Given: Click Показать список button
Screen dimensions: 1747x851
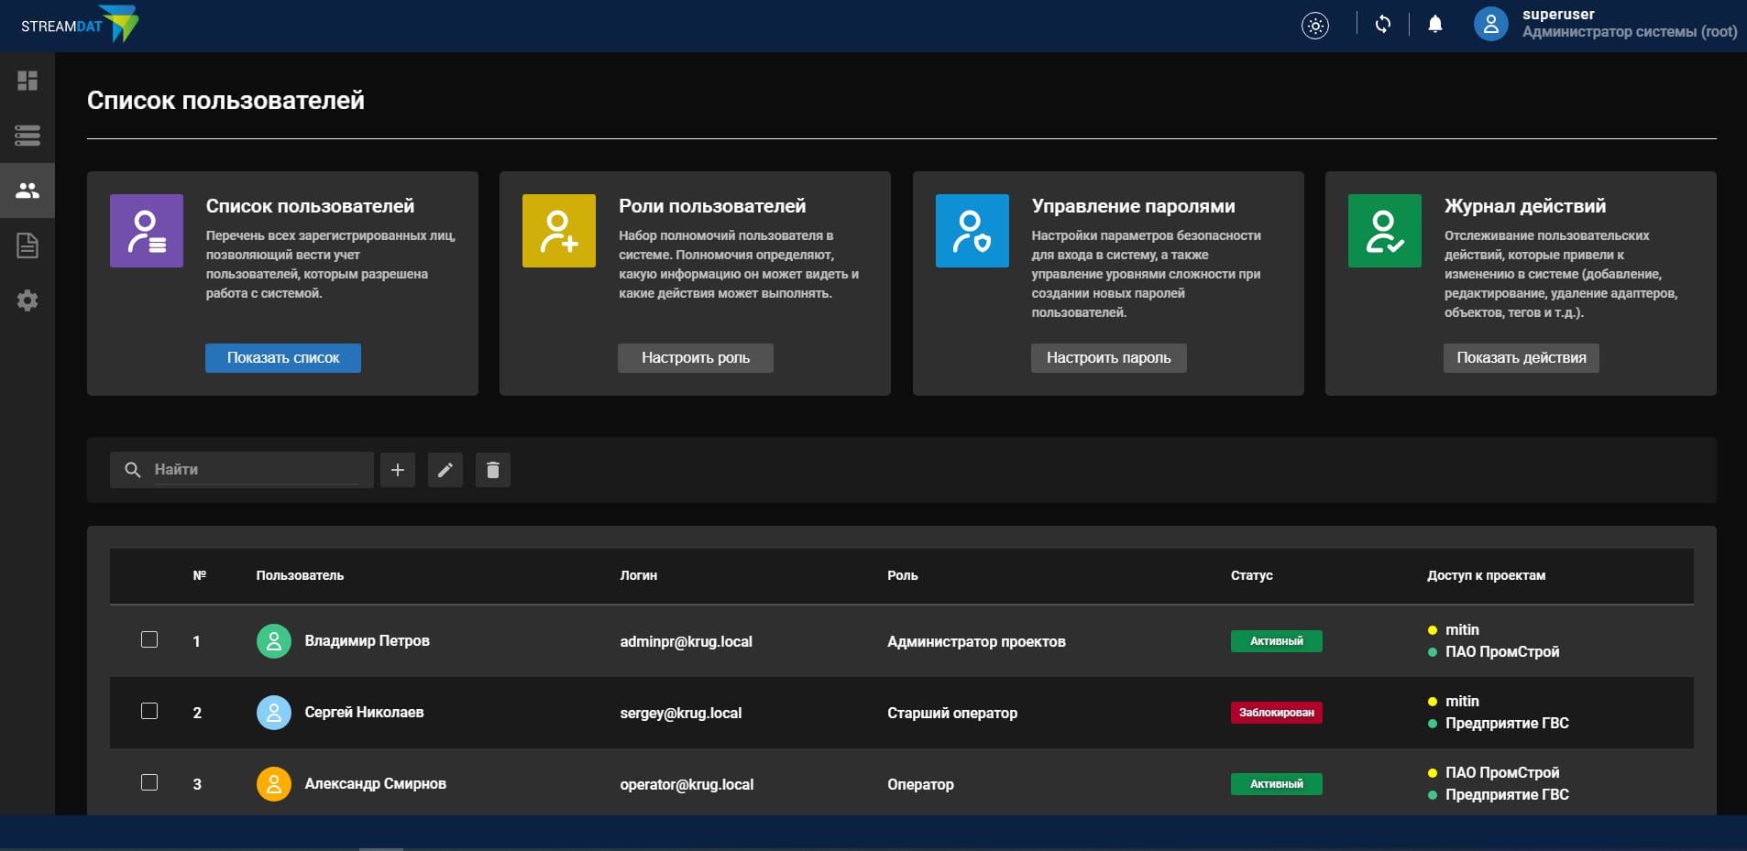Looking at the screenshot, I should click(x=282, y=358).
